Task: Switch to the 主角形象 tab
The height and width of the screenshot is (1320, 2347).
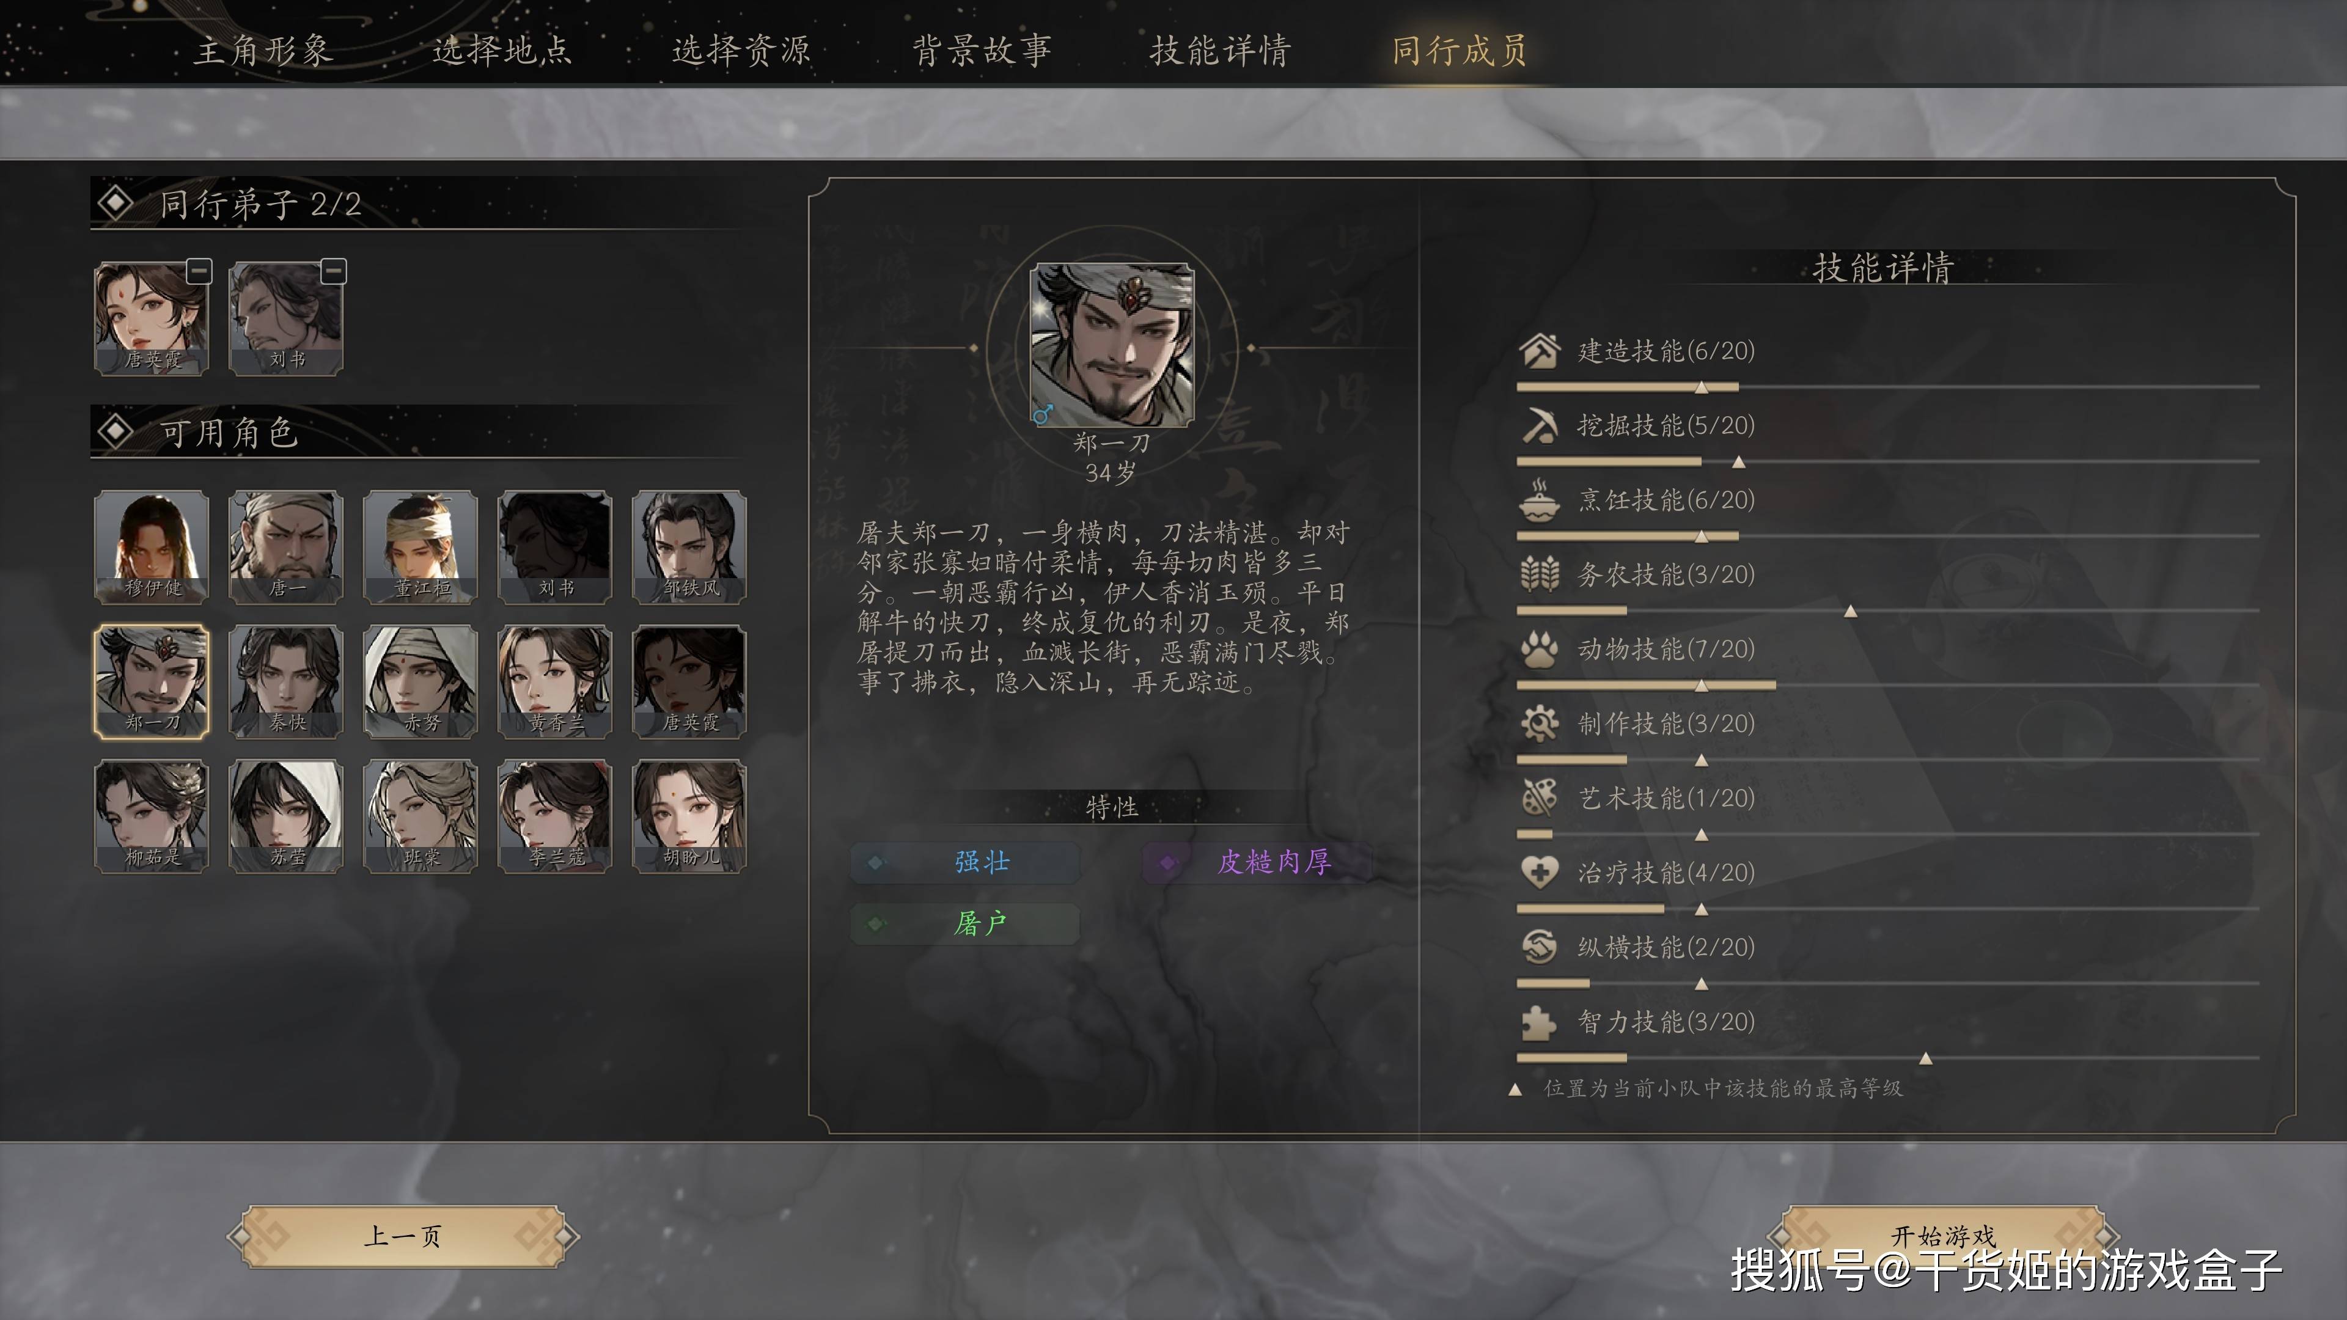Action: (x=263, y=50)
